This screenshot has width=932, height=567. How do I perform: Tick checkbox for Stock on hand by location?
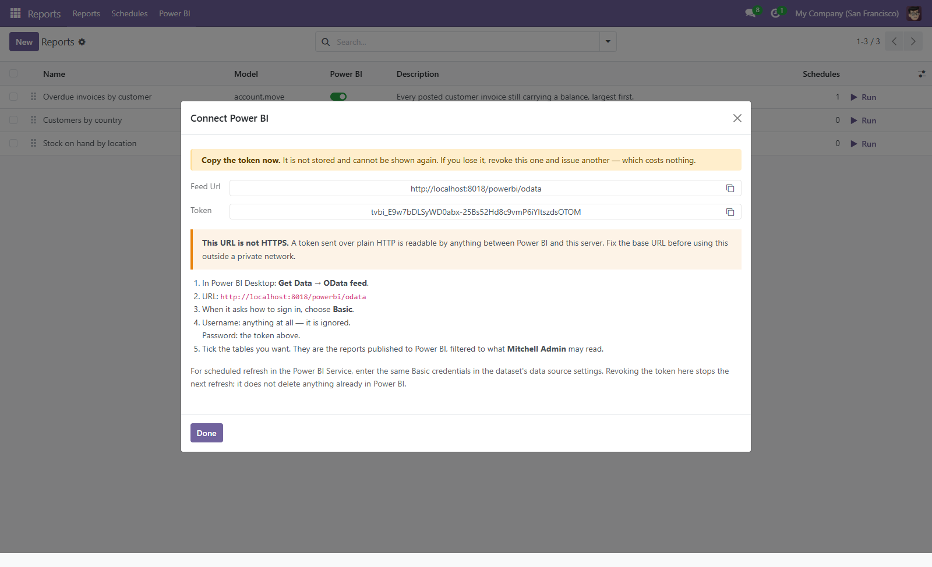(x=13, y=143)
